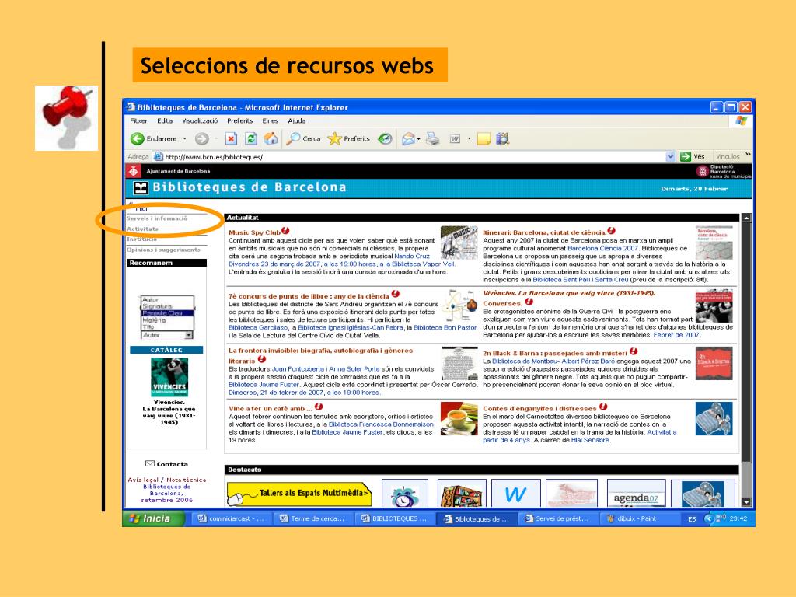Open the Preferits menu
The height and width of the screenshot is (597, 796).
tap(239, 120)
